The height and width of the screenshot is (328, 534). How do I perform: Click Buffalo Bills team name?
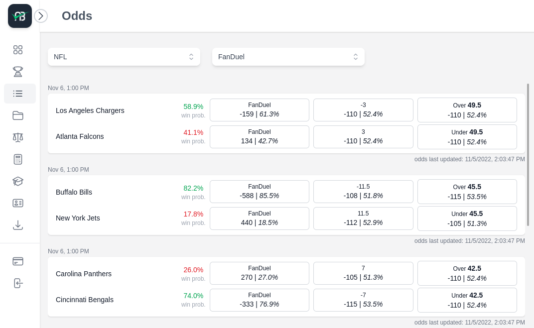[74, 192]
